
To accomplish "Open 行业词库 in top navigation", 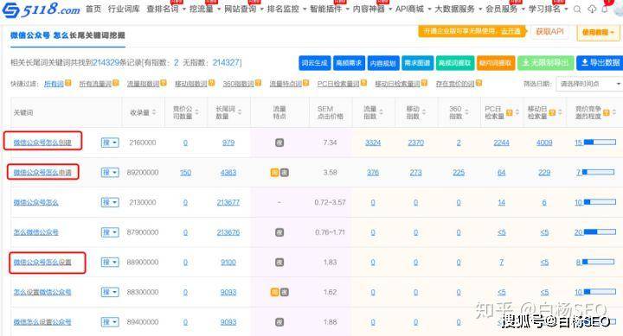I will click(x=124, y=9).
